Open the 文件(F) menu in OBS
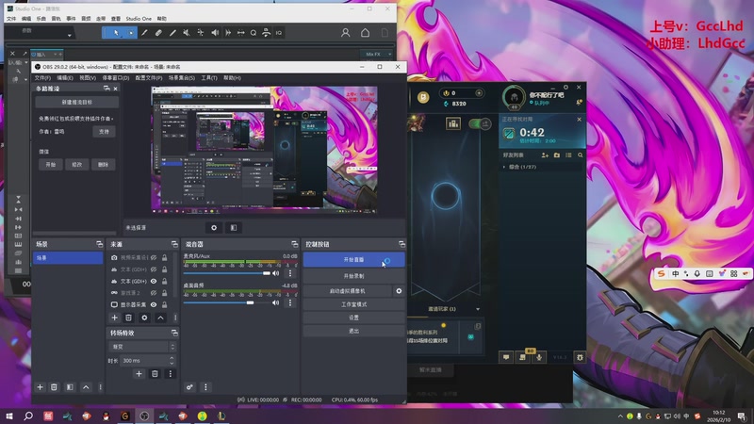Screen dimensions: 754x424 (42, 78)
